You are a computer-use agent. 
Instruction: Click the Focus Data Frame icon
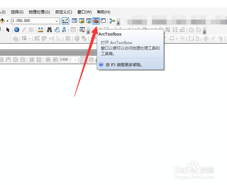[x=91, y=59]
